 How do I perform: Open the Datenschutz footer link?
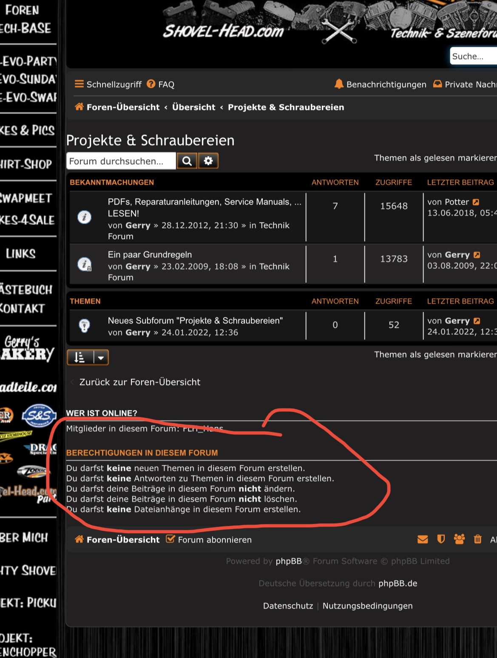(x=288, y=606)
